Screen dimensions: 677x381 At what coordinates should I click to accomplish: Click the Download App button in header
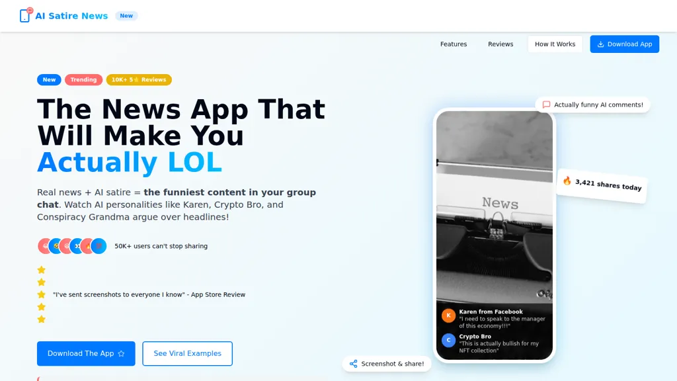click(x=624, y=44)
